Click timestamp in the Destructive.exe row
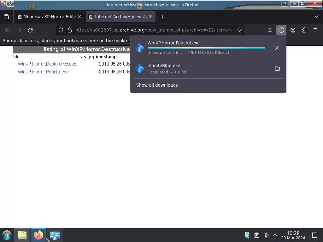 (x=115, y=64)
